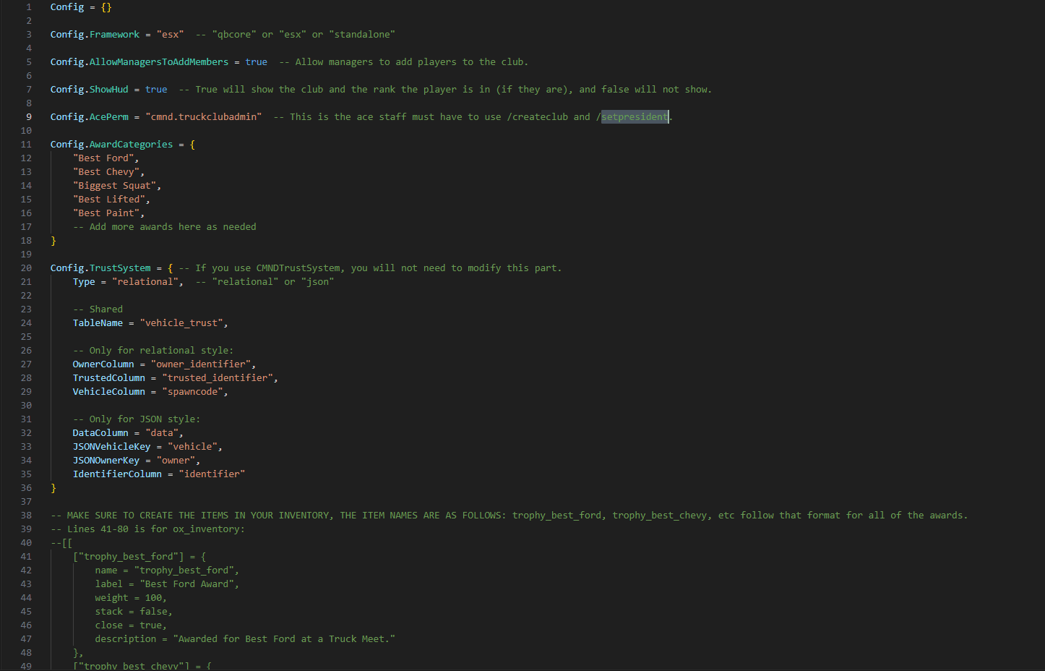Screen dimensions: 1045x671
Task: Click the true value on line 5
Action: point(257,62)
